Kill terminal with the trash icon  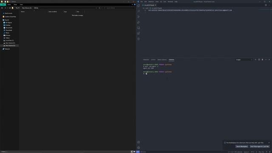[262, 59]
